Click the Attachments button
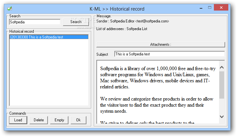 [x=161, y=44]
